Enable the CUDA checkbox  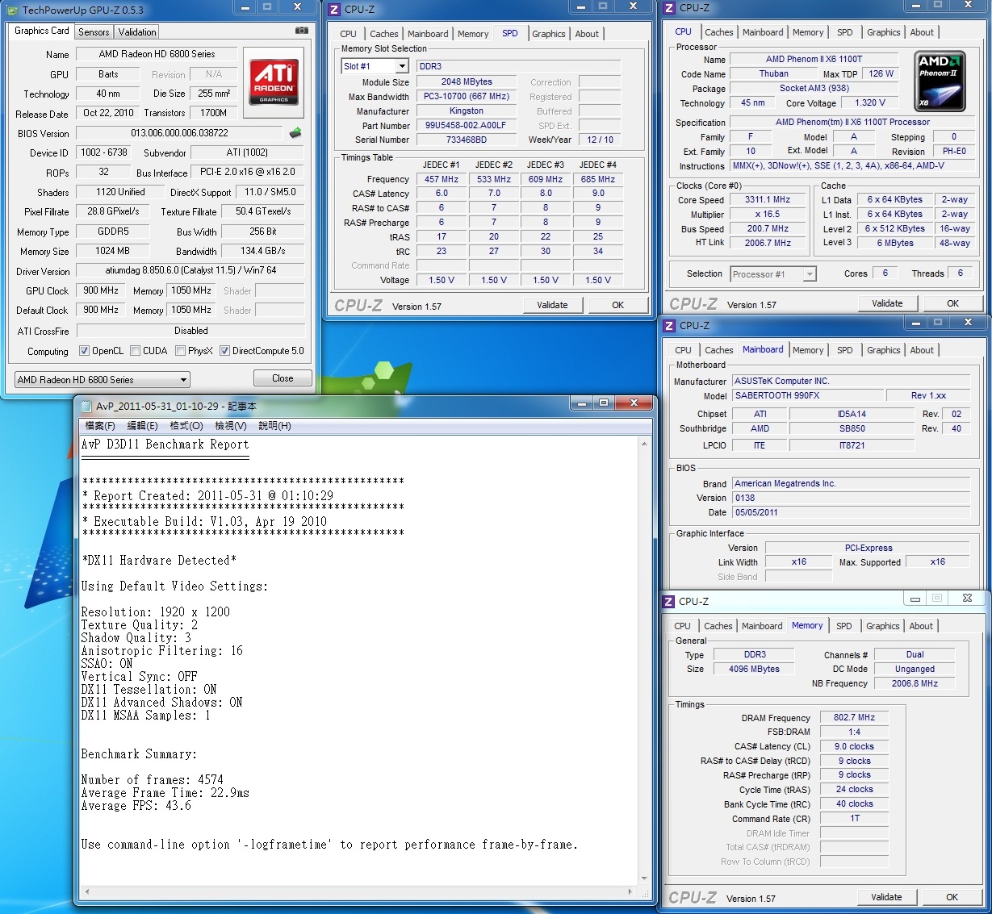point(135,351)
